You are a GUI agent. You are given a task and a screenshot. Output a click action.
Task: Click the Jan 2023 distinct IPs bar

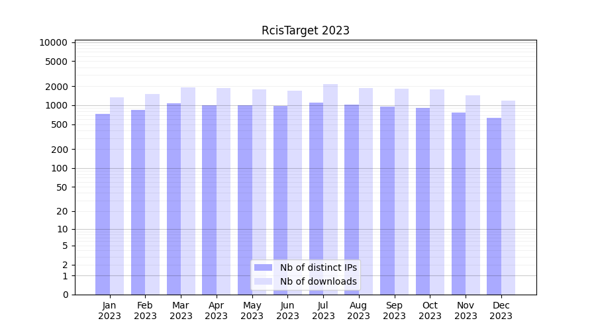103,204
